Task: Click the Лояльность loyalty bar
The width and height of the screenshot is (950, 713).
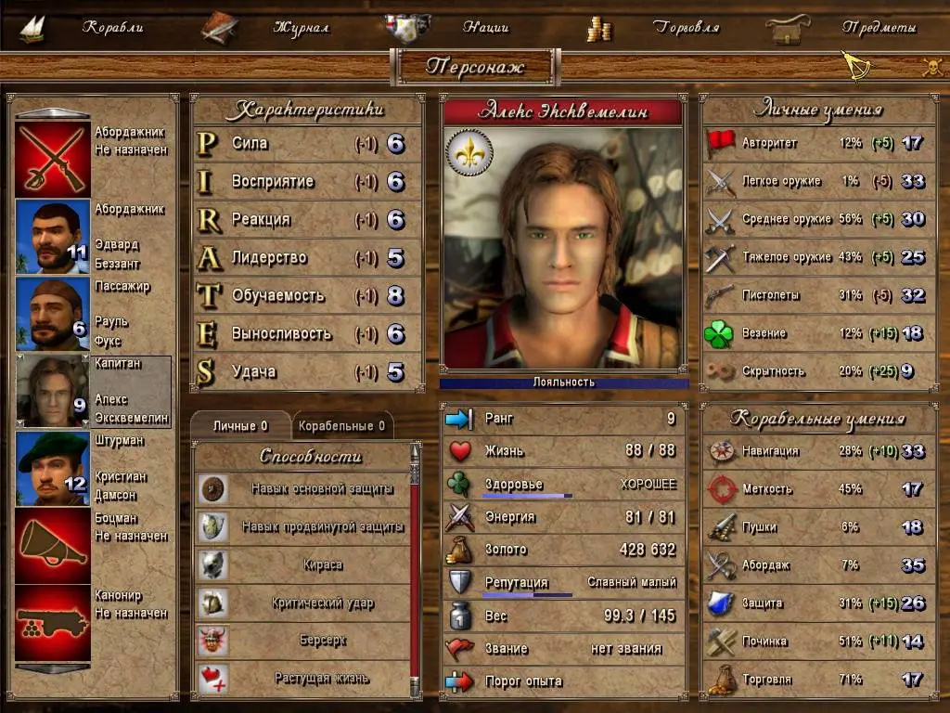Action: coord(564,382)
